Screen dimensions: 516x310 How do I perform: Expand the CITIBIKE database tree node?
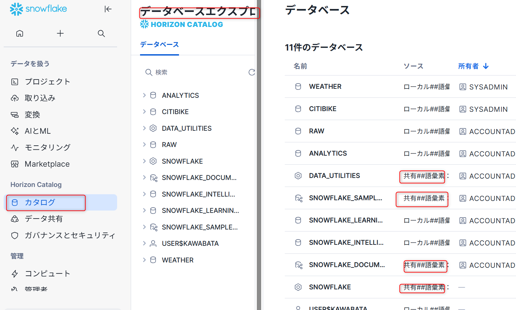tap(144, 112)
